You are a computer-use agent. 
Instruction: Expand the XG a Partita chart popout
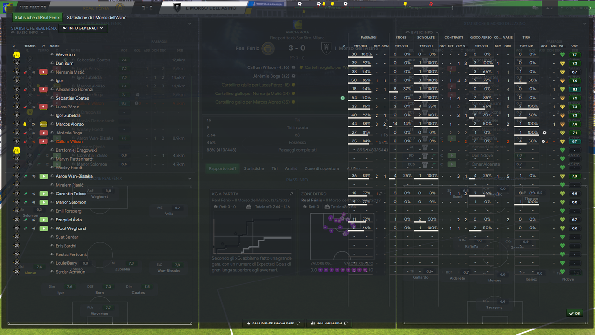pos(291,194)
